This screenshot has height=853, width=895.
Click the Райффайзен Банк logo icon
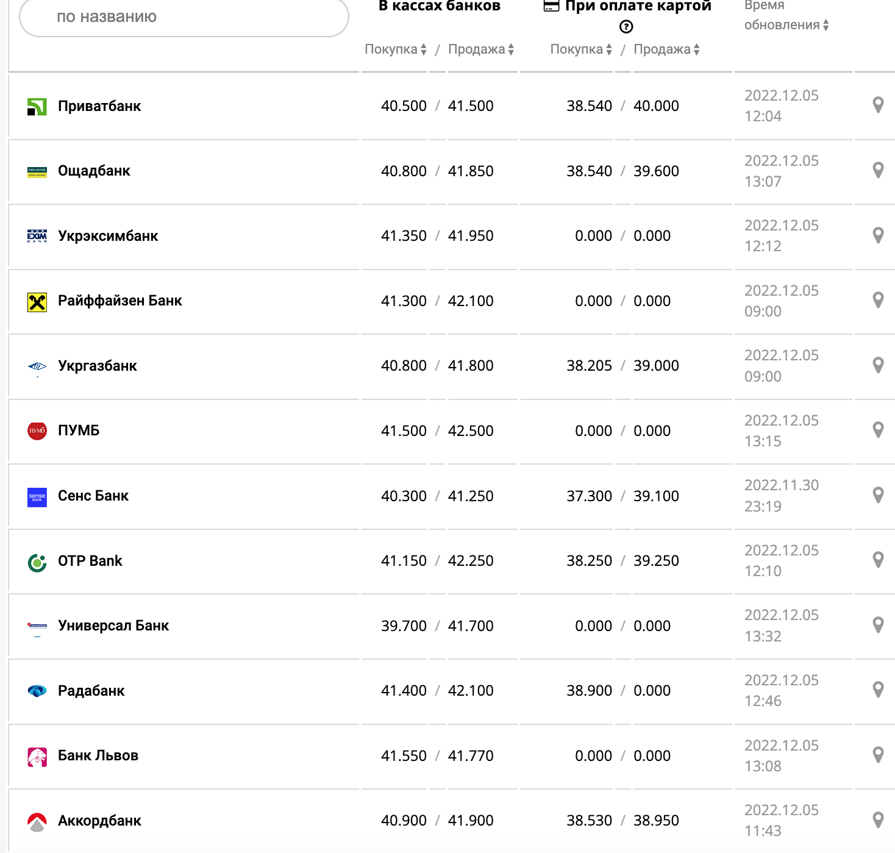coord(37,302)
